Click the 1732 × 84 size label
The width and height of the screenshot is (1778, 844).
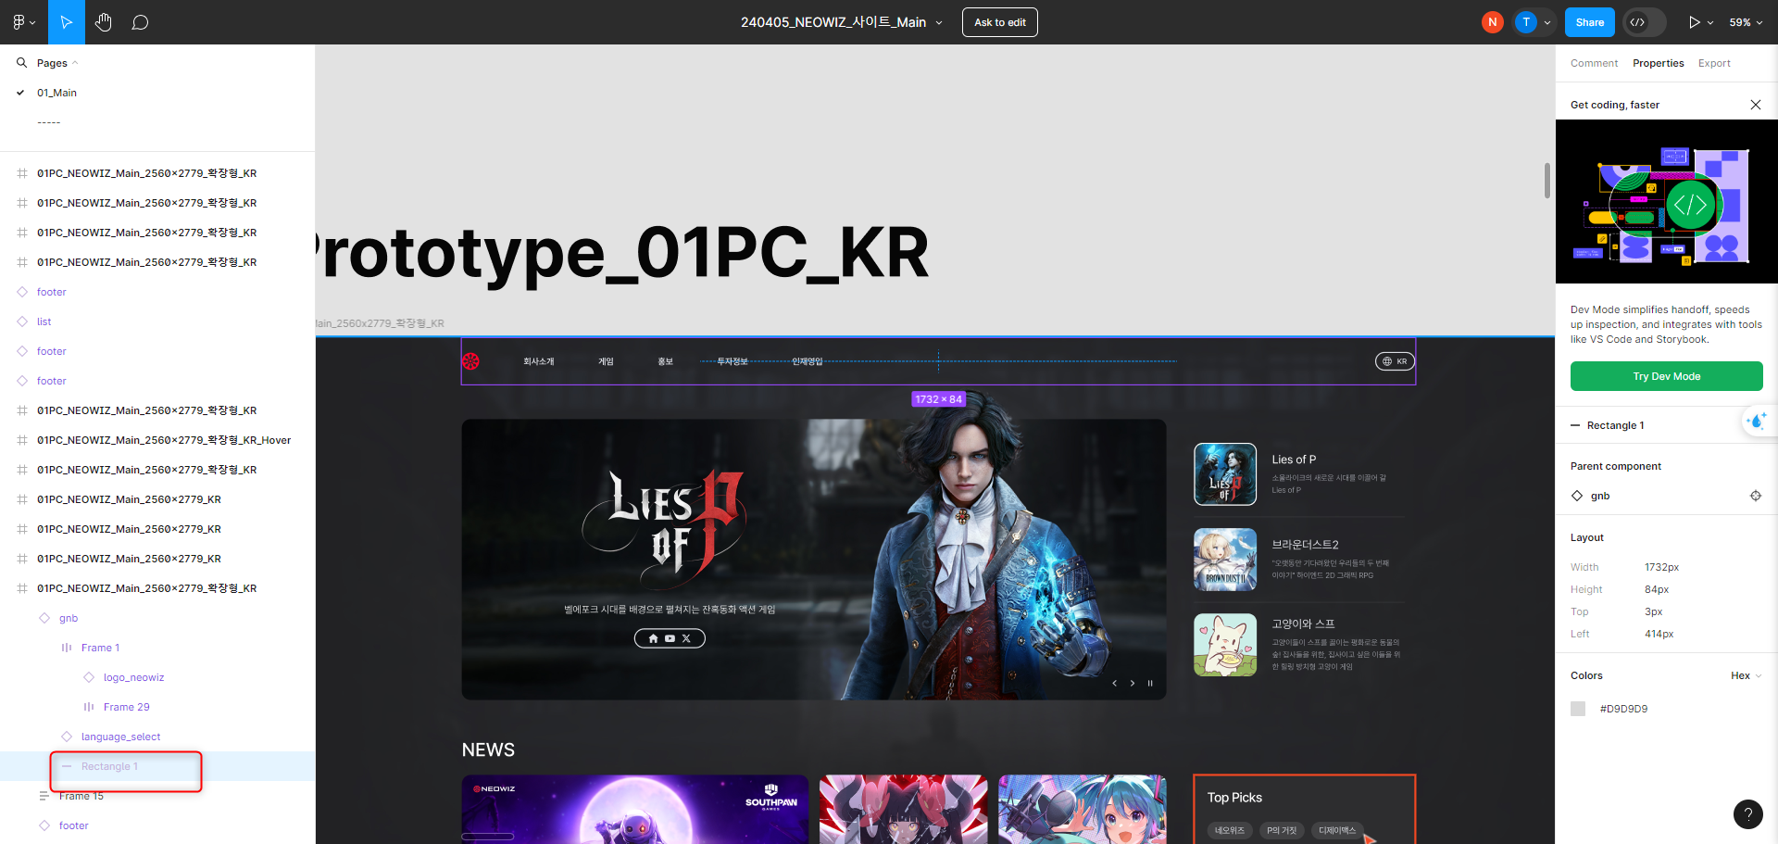coord(938,399)
